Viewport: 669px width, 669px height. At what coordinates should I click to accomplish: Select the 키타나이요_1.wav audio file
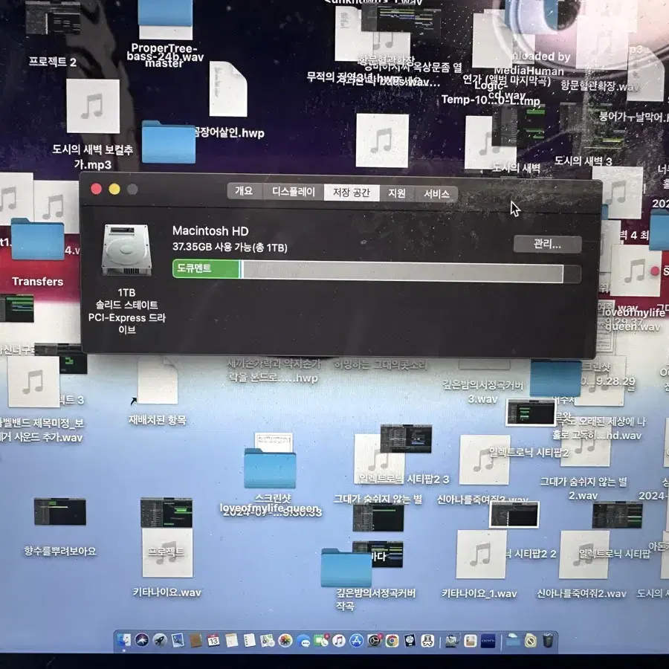click(x=481, y=555)
